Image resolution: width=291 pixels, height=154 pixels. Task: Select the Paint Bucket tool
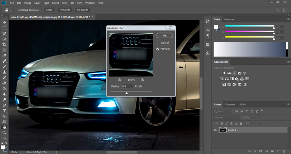click(4, 88)
